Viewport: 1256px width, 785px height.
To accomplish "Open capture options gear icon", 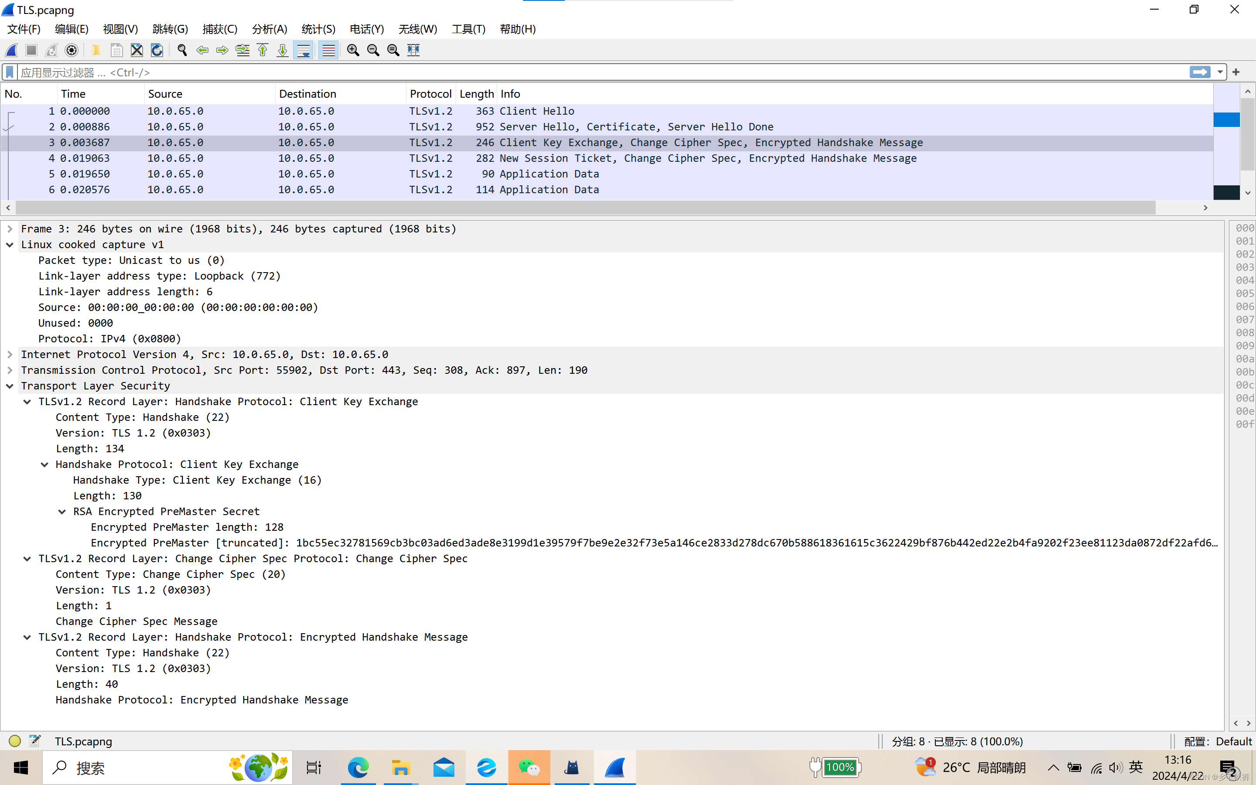I will pyautogui.click(x=72, y=50).
